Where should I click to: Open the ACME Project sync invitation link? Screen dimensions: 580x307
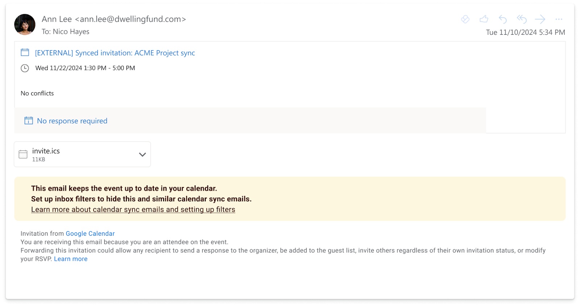(115, 53)
